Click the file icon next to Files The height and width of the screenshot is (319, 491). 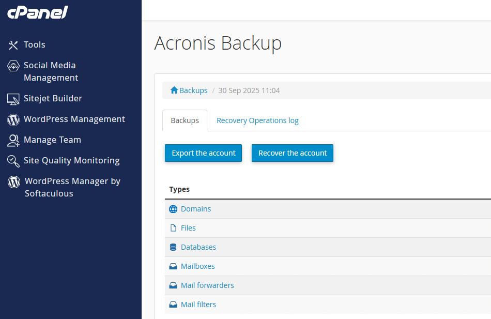pyautogui.click(x=173, y=228)
